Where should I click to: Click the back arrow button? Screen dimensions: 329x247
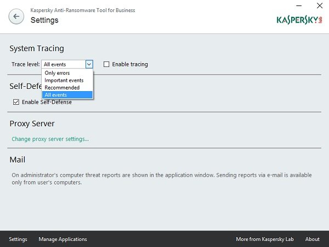point(16,16)
